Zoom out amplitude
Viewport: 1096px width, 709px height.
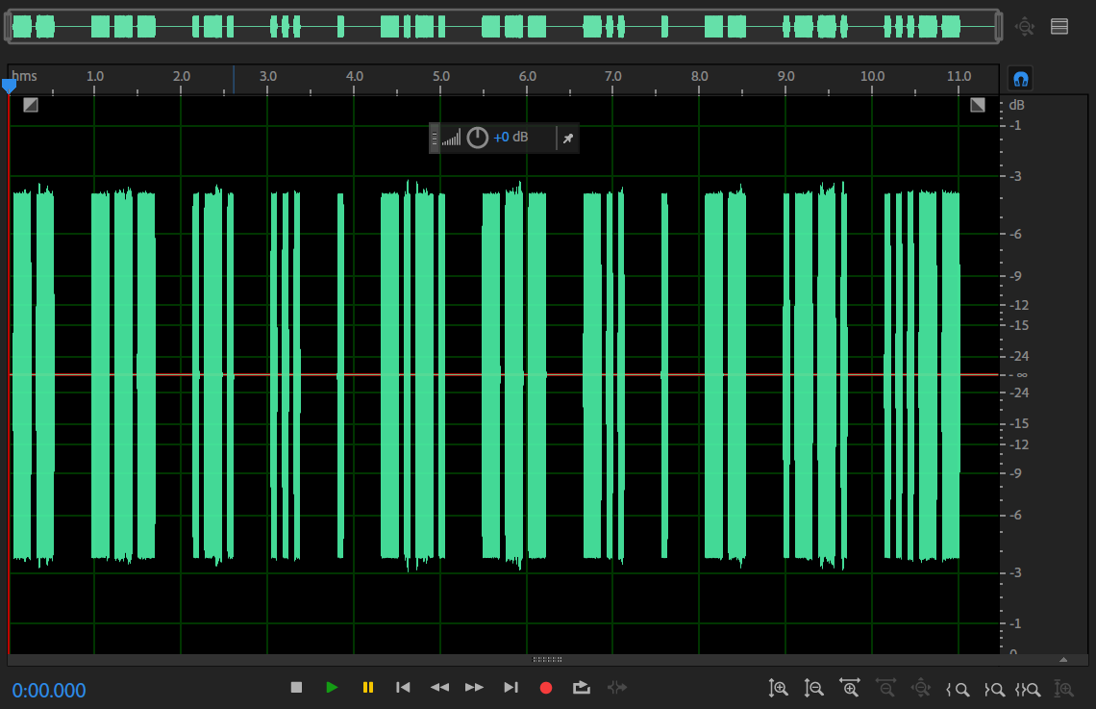pos(813,689)
